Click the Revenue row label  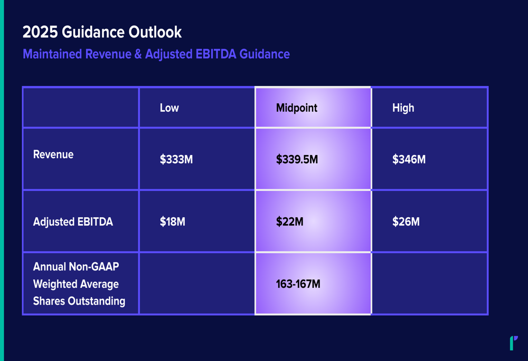tap(53, 154)
